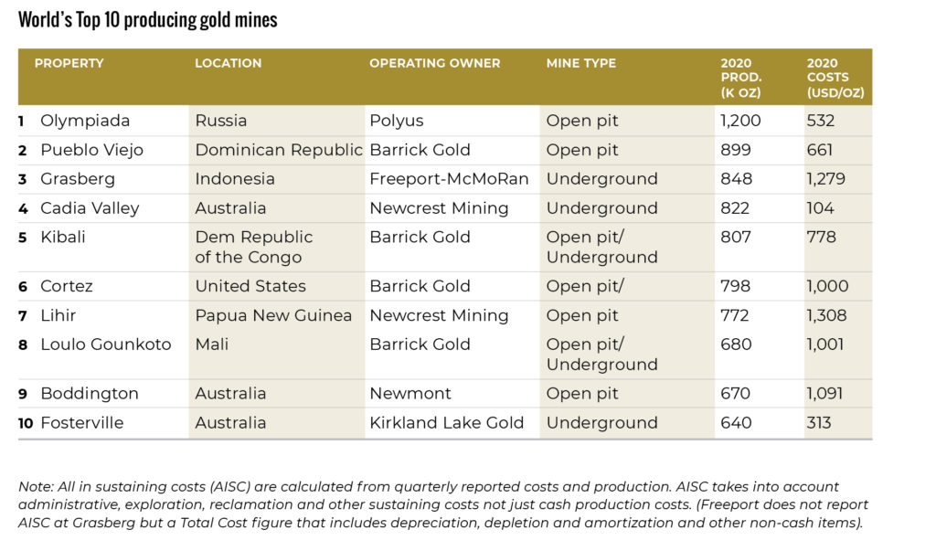Click the LOCATION column header

pos(228,64)
